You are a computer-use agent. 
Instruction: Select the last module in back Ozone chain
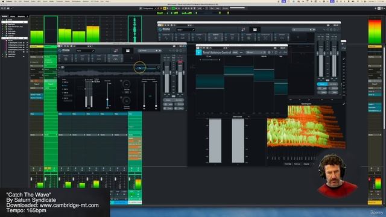tap(282, 37)
